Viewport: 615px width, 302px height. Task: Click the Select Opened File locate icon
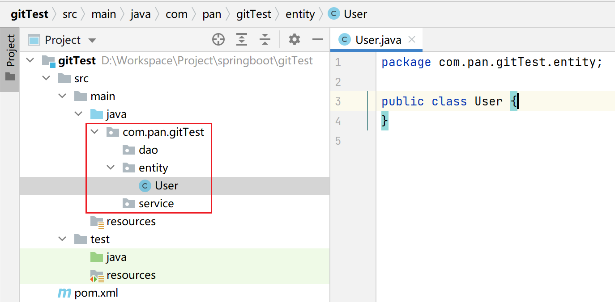[218, 40]
